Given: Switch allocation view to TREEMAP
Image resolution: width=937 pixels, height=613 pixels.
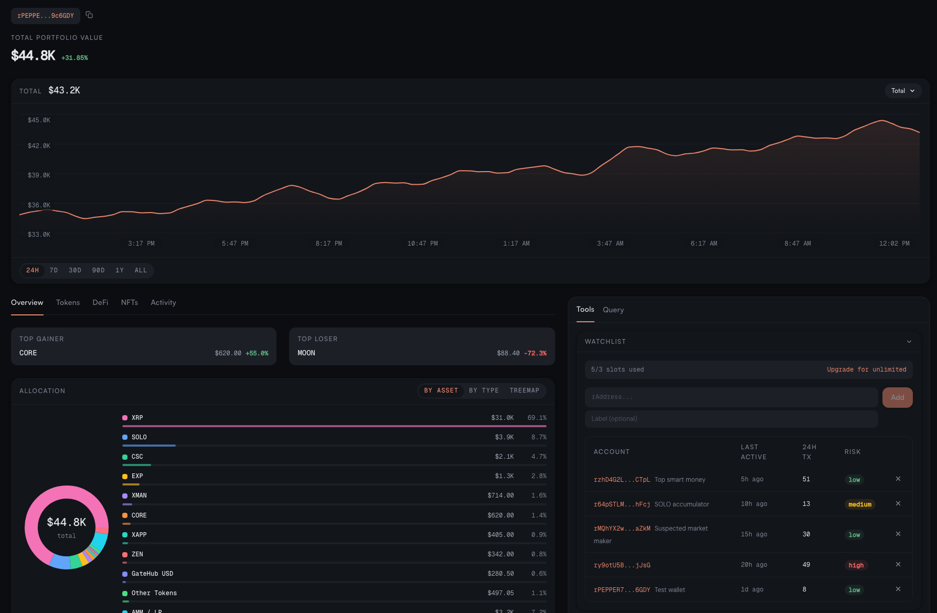Looking at the screenshot, I should (524, 390).
